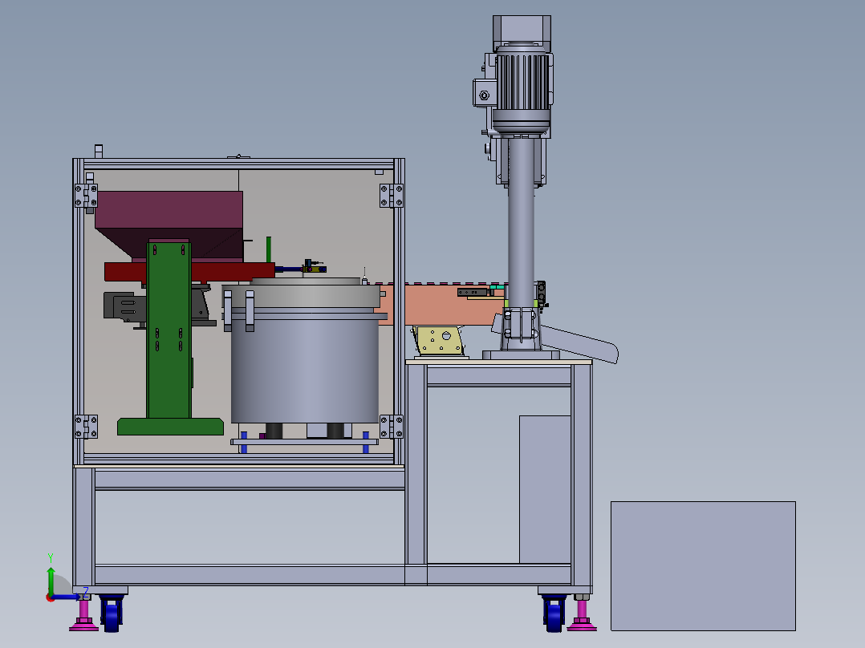
Task: Select the upper-right enclosure door hinge
Action: pyautogui.click(x=391, y=196)
